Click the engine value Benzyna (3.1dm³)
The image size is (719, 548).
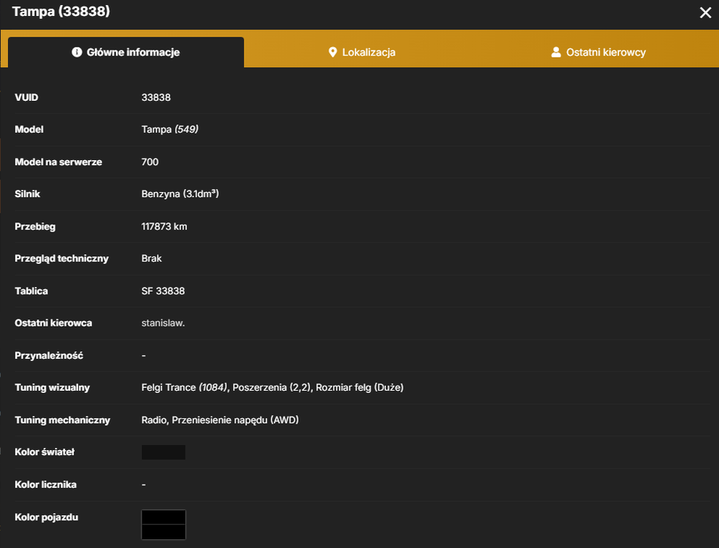180,194
